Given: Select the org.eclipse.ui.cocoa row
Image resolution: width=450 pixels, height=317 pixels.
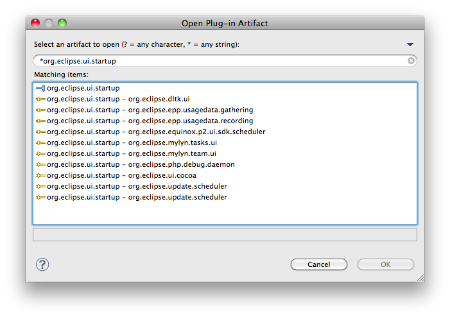Looking at the screenshot, I should (225, 175).
